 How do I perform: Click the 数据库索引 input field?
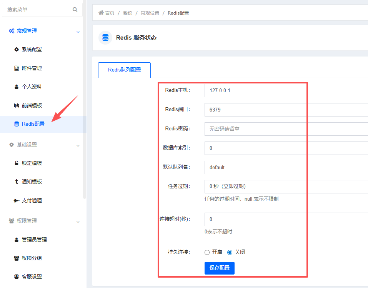tap(286, 148)
